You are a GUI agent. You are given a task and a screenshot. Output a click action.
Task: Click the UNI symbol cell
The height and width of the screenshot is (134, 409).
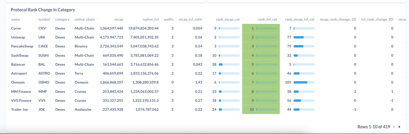coord(42,37)
